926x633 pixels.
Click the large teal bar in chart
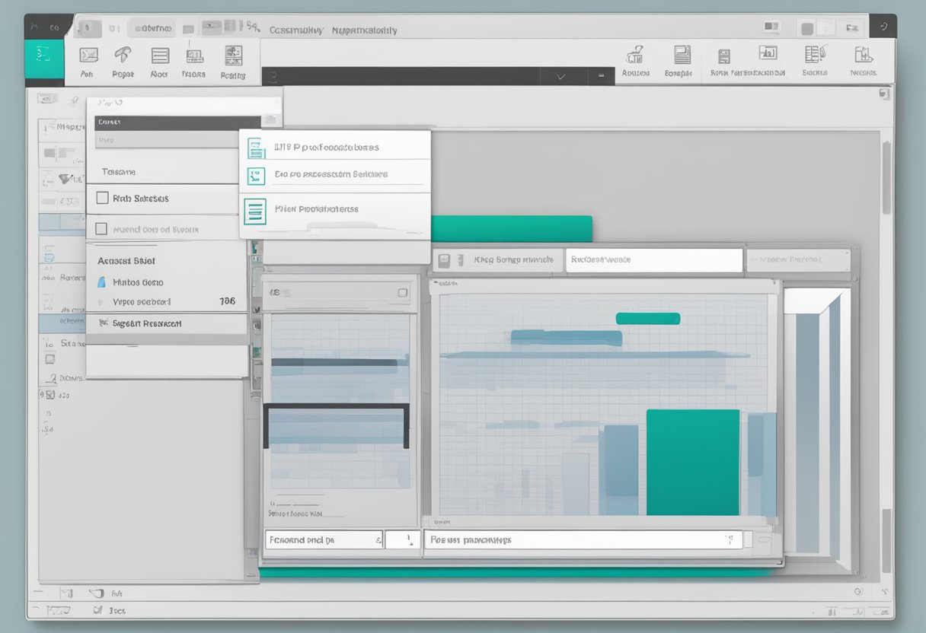(x=692, y=462)
